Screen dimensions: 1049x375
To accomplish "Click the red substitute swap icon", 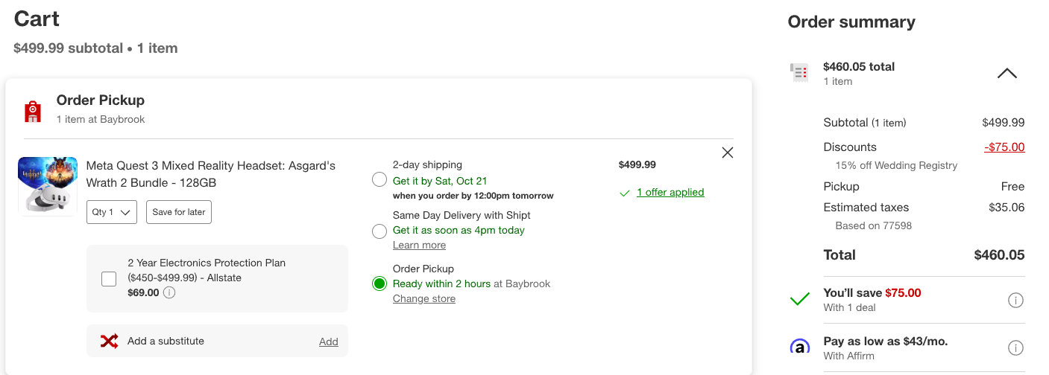I will point(109,341).
